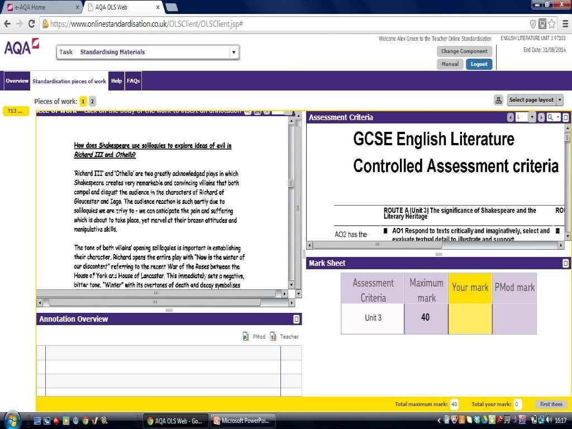Click the browser address bar URL
This screenshot has width=572, height=429.
[147, 24]
